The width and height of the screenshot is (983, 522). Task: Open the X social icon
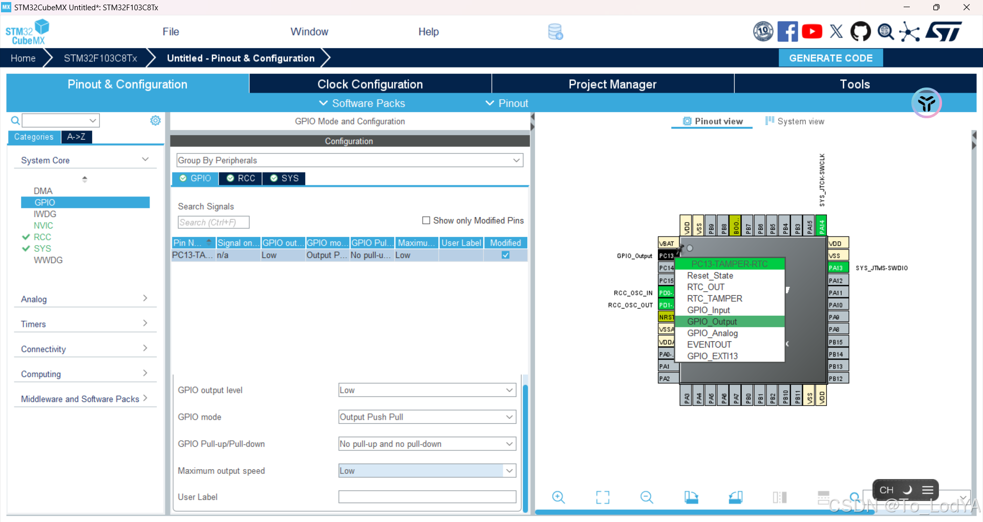(837, 32)
